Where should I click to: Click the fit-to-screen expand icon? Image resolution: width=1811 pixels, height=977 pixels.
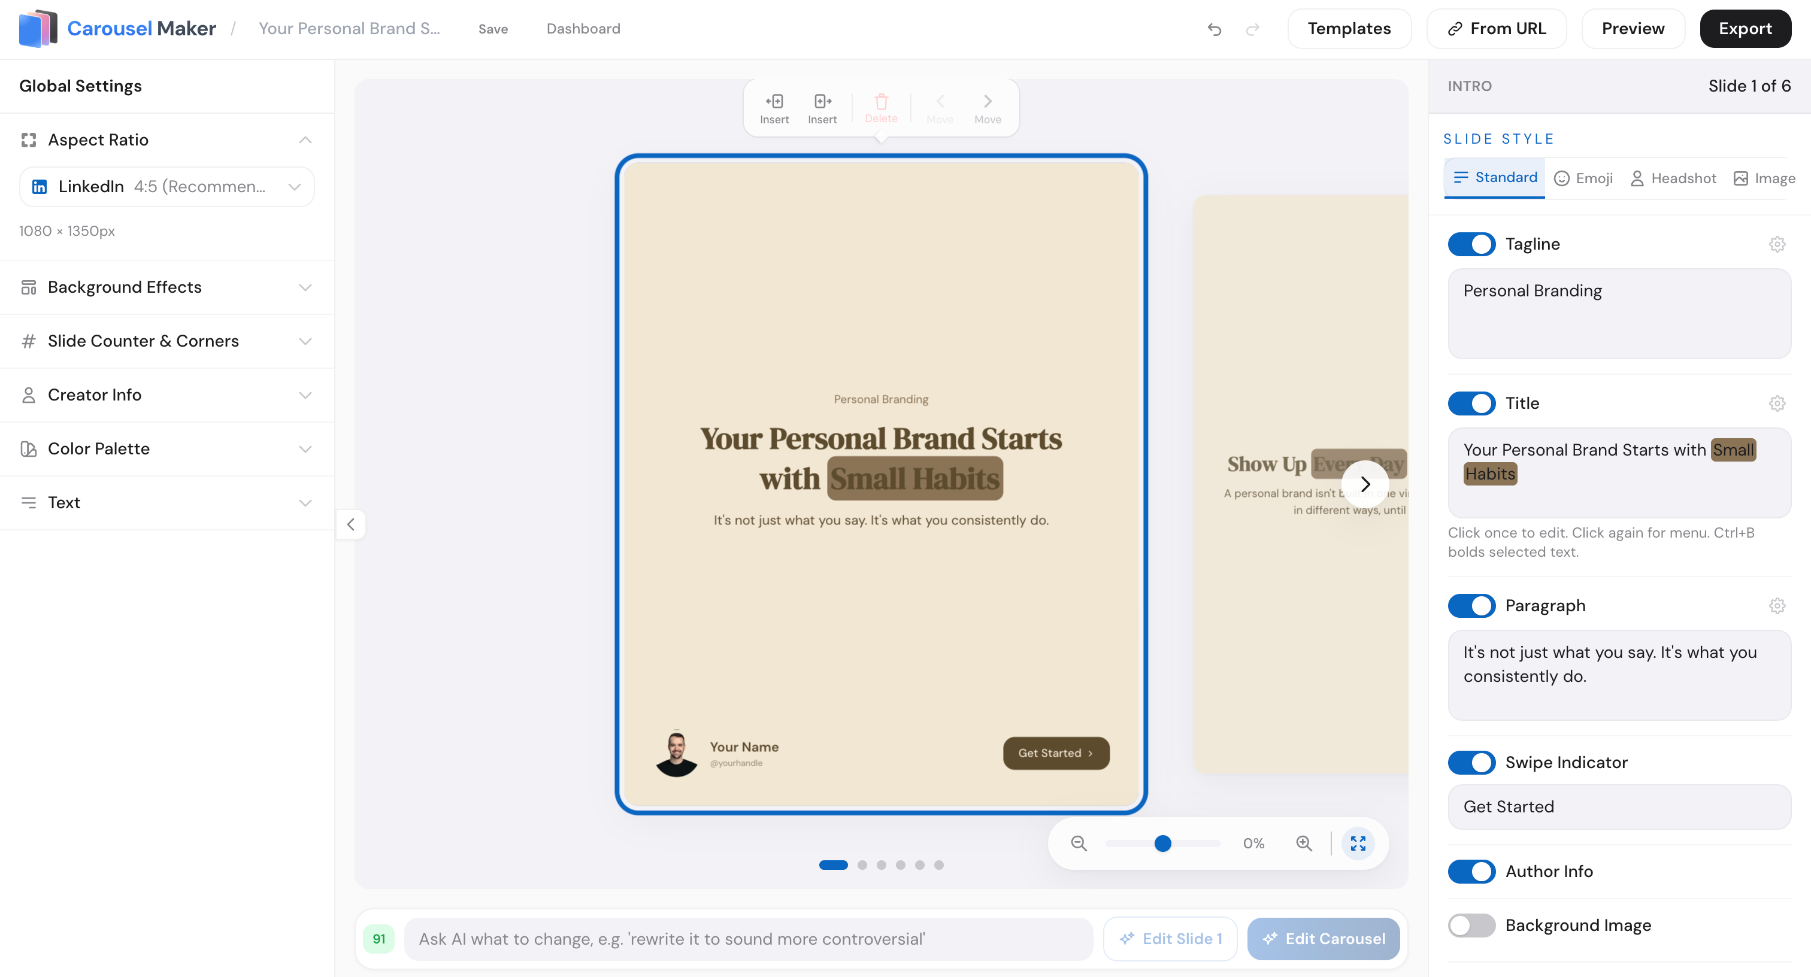[1358, 843]
